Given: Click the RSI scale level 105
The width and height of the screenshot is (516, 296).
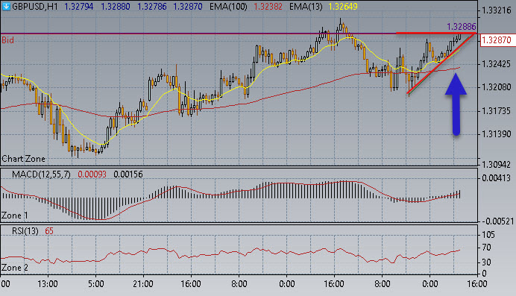Looking at the screenshot, I should click(488, 235).
